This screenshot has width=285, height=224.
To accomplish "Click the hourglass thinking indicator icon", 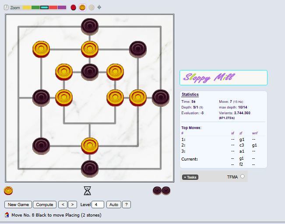I will point(88,191).
